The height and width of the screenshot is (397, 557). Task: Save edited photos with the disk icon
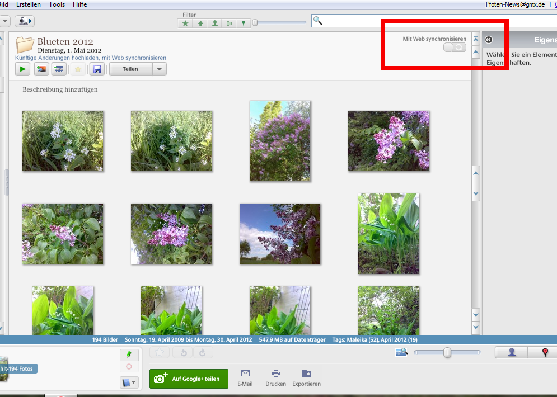tap(97, 69)
